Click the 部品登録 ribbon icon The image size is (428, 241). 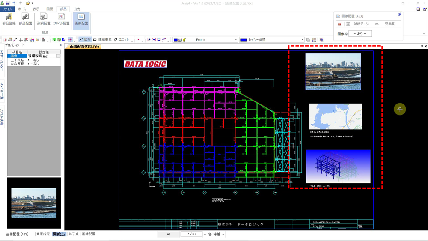[9, 19]
